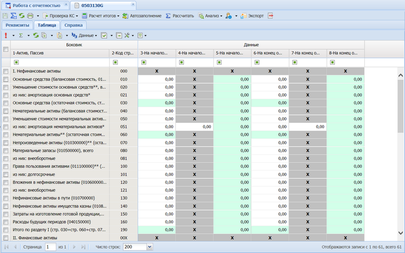Tick the checkbox for row I. Нефинансовые активы
Image resolution: width=405 pixels, height=253 pixels.
(x=6, y=71)
